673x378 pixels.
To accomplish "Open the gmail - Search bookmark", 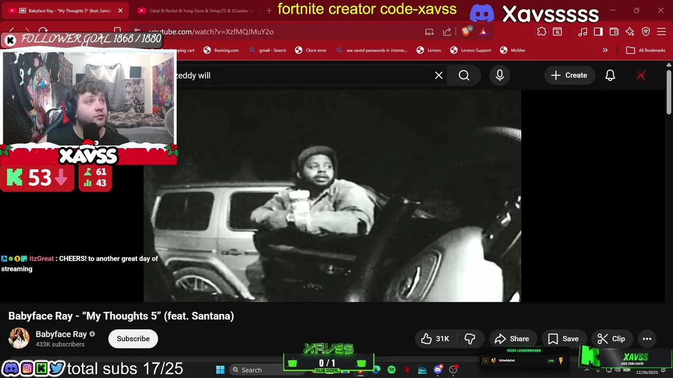I will 268,50.
